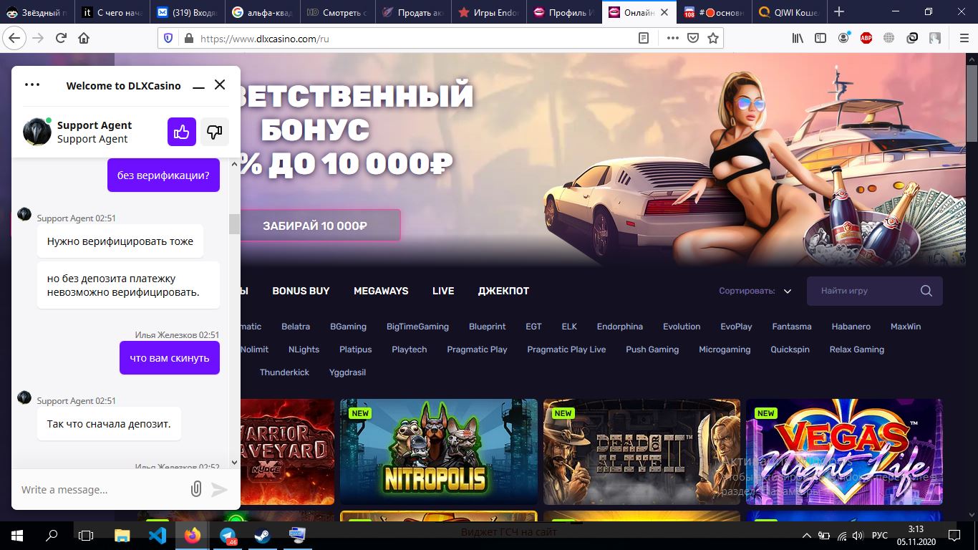
Task: Open the Windows Start menu
Action: [16, 535]
